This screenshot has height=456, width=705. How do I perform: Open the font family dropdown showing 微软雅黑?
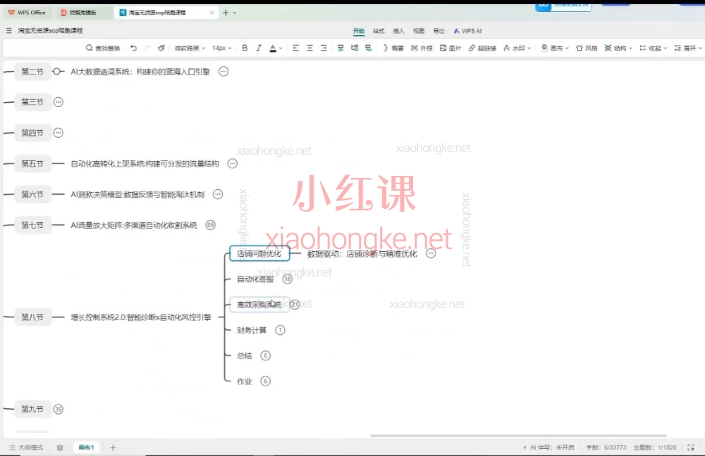pyautogui.click(x=187, y=47)
